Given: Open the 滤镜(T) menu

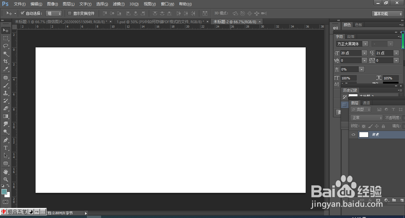Looking at the screenshot, I should tap(119, 4).
